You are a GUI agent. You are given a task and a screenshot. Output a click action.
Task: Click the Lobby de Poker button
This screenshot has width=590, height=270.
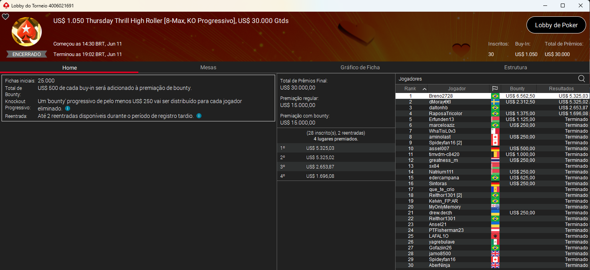click(x=556, y=25)
